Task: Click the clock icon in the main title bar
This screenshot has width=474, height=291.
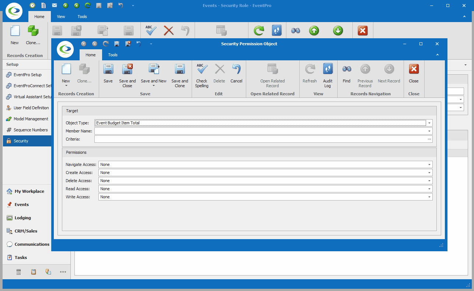Action: 32,6
